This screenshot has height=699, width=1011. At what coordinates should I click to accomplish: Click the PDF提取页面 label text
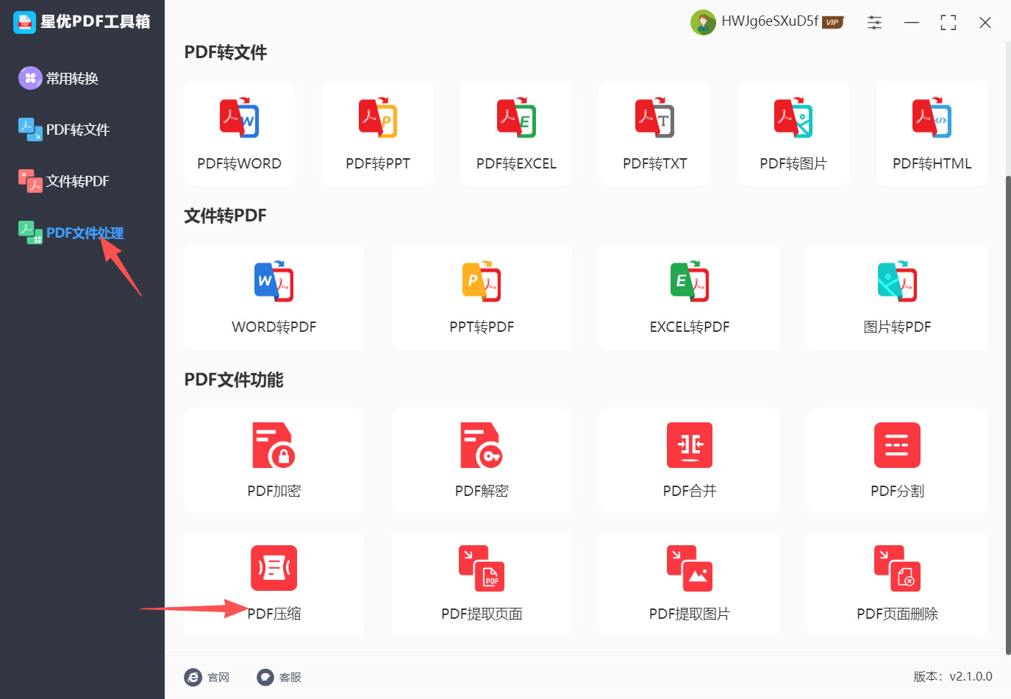(x=482, y=614)
